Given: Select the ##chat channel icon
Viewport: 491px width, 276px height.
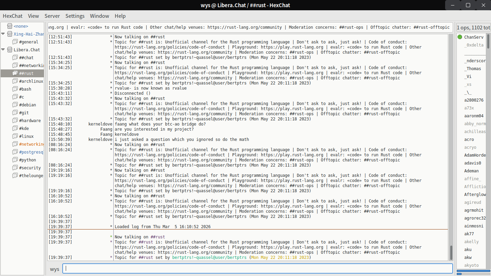Looking at the screenshot, I should [x=15, y=57].
